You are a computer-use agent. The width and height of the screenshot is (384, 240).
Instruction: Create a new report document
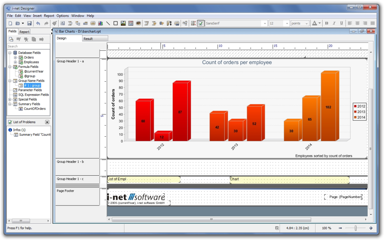(x=10, y=23)
